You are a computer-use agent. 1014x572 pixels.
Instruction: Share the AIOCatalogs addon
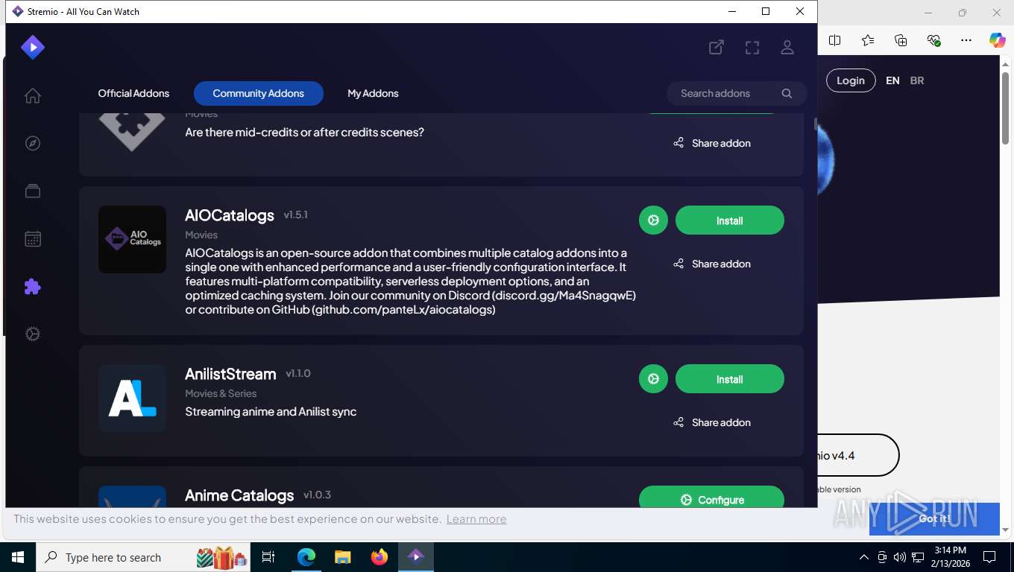click(x=712, y=264)
